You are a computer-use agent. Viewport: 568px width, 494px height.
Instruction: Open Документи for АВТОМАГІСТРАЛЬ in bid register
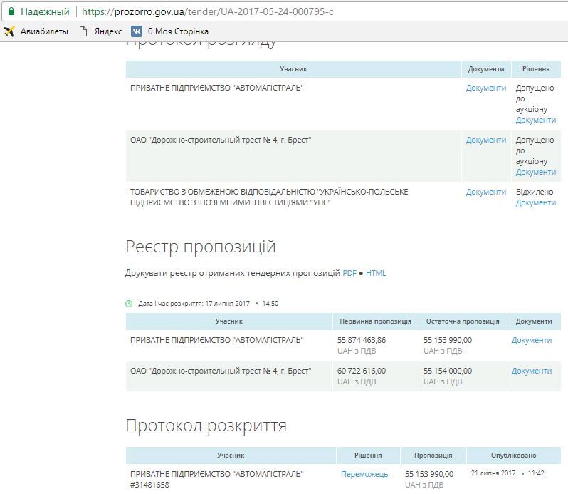pos(532,340)
